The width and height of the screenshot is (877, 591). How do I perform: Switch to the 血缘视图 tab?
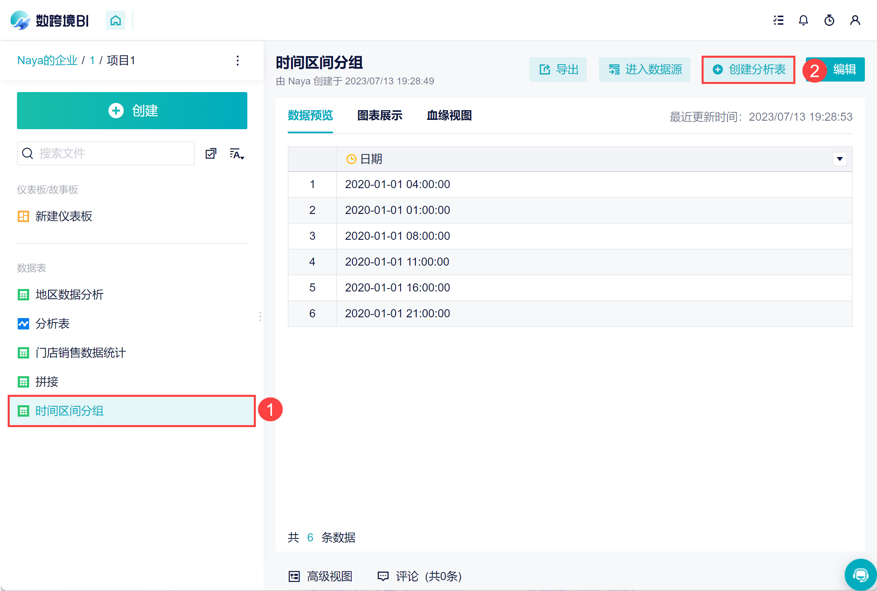(449, 115)
